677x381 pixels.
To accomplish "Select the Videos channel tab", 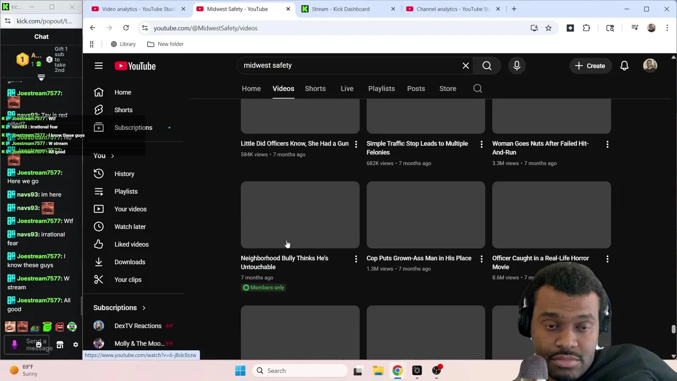I will (283, 88).
